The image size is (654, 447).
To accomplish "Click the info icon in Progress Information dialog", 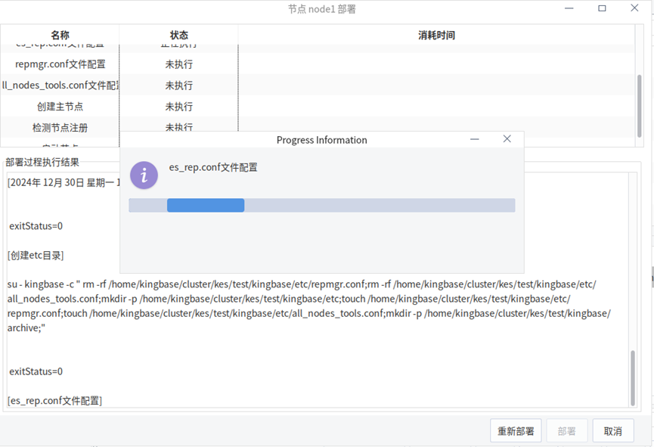I will (x=144, y=175).
